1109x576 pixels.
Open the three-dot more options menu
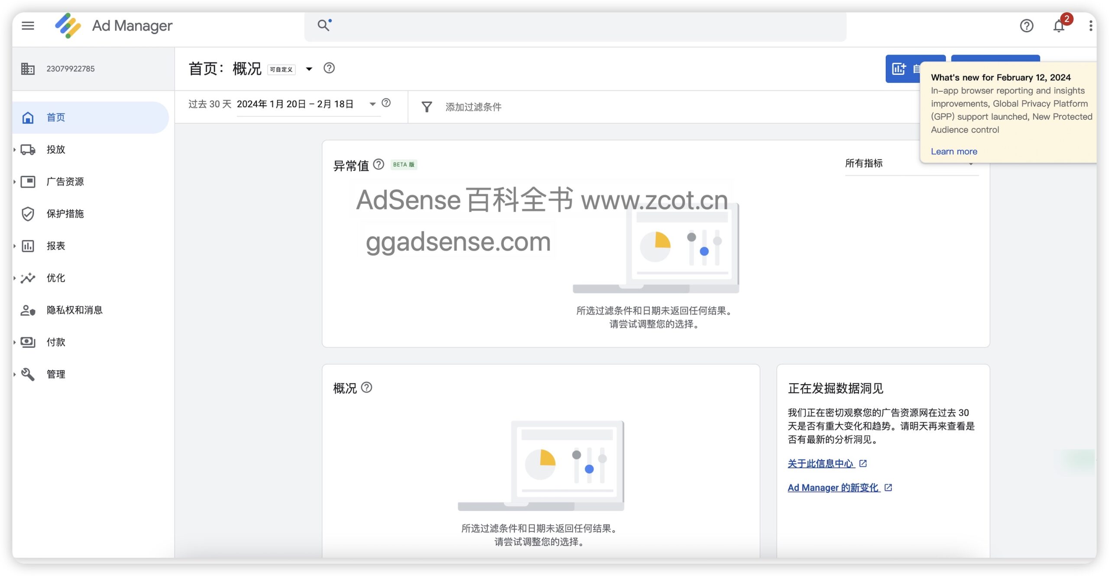coord(1090,26)
